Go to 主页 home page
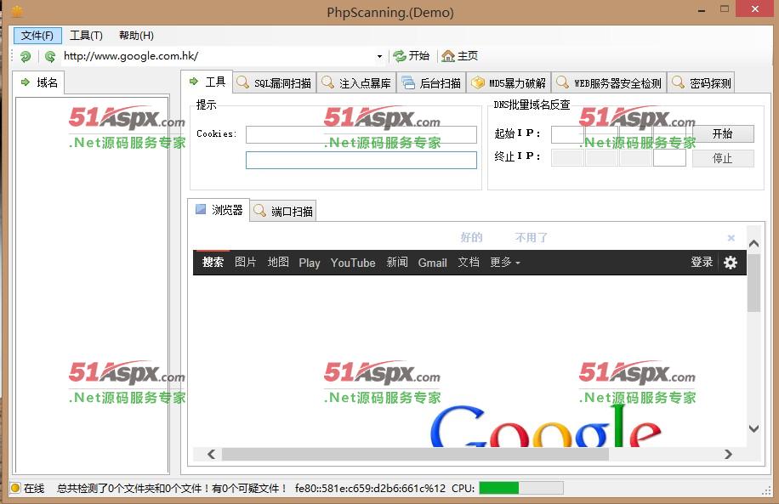Screen dimensions: 779x504 (x=459, y=55)
